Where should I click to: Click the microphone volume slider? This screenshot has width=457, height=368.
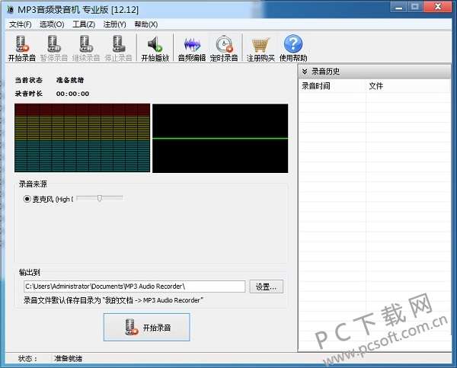click(x=100, y=199)
